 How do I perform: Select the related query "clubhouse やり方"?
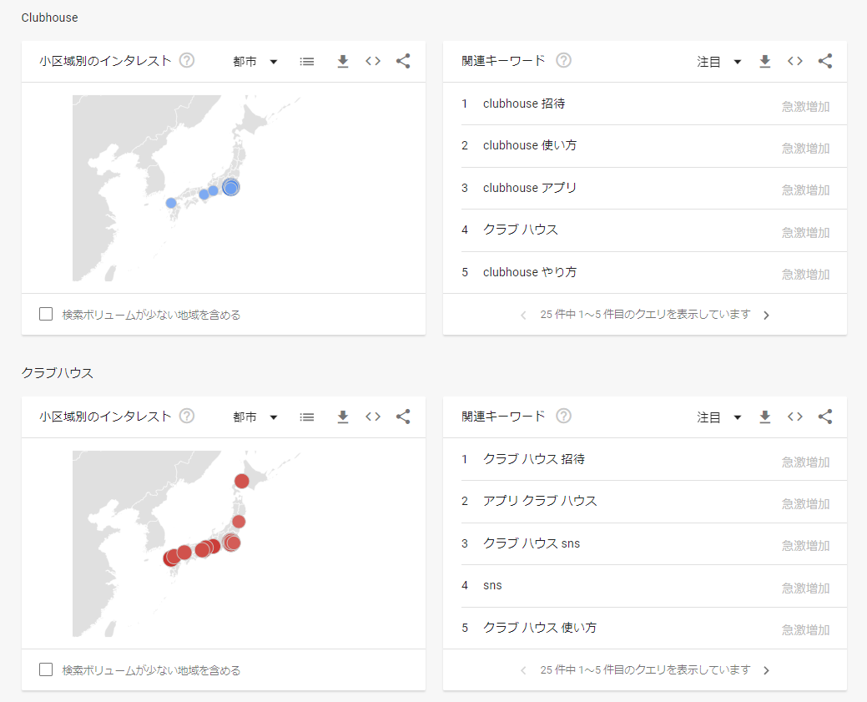pos(530,272)
